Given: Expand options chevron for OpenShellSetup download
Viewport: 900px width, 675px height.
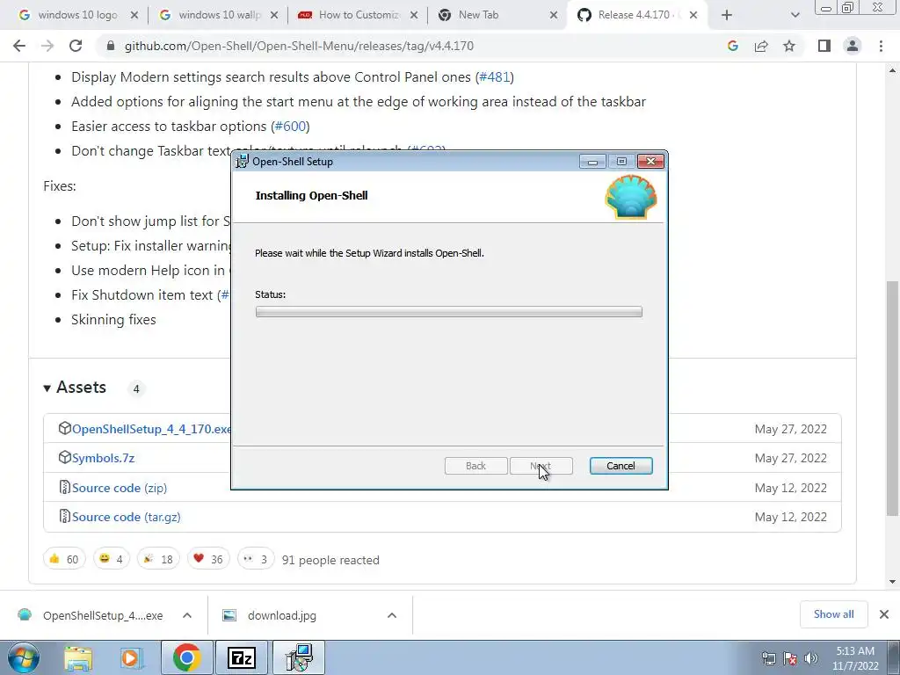Looking at the screenshot, I should (187, 615).
